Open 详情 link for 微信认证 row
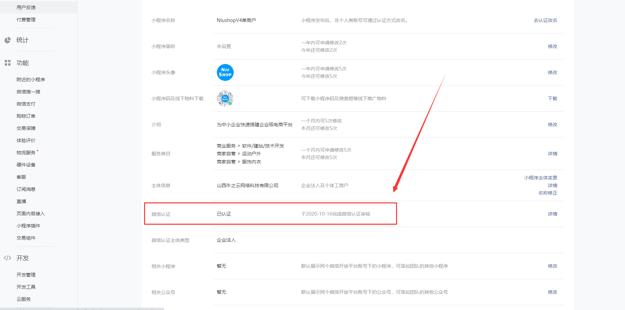This screenshot has height=310, width=625. [x=552, y=214]
